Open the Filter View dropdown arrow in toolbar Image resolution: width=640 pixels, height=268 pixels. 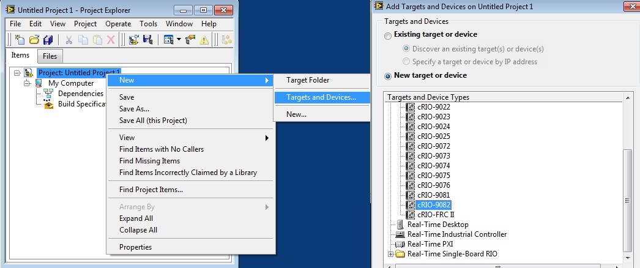coord(179,40)
